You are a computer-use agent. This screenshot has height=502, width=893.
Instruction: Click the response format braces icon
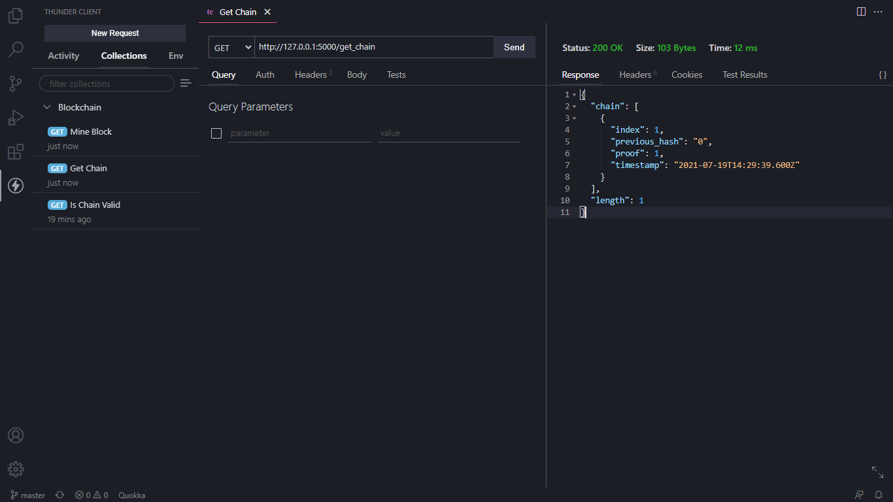(883, 75)
